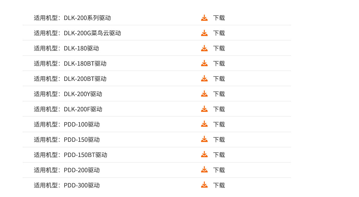Click download icon for DLK-200F驱动
Viewport: 359px width, 197px height.
[x=204, y=109]
